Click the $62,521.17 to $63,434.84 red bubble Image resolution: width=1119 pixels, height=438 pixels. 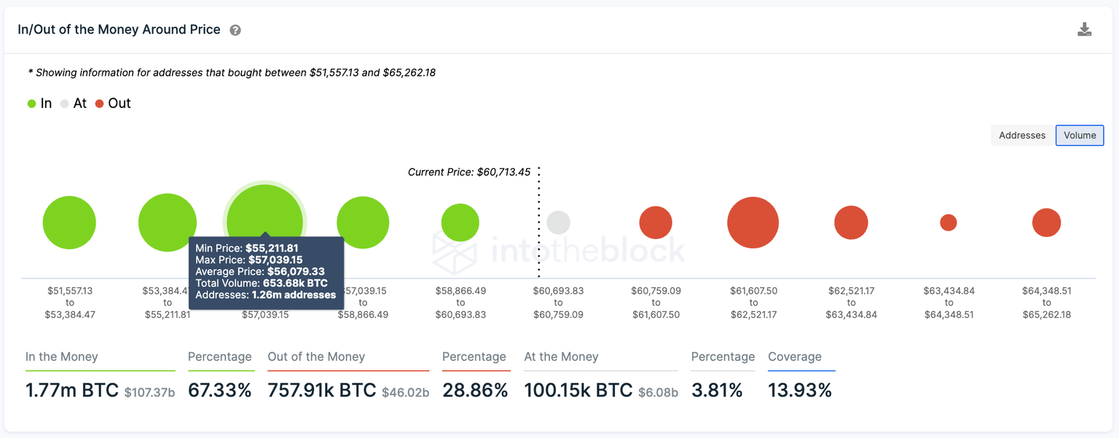pos(851,222)
